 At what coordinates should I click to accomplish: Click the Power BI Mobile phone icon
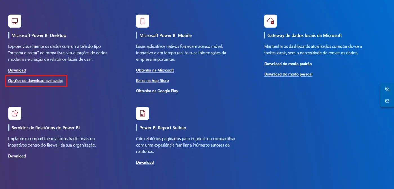tap(142, 21)
